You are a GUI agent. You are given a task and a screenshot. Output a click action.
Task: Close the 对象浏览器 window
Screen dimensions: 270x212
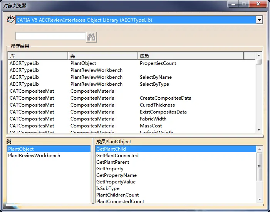[258, 4]
